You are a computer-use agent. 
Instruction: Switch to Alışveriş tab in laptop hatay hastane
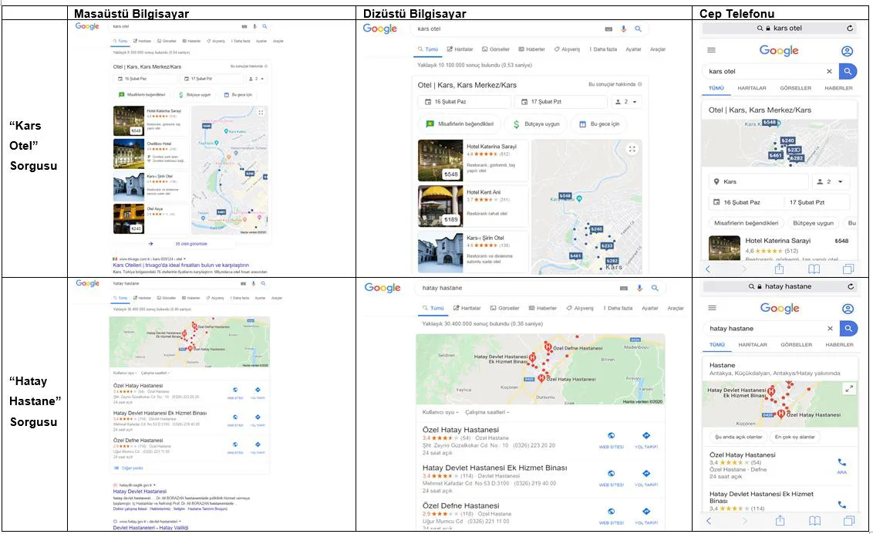[581, 308]
